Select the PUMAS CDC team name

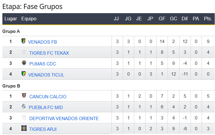click(x=43, y=64)
